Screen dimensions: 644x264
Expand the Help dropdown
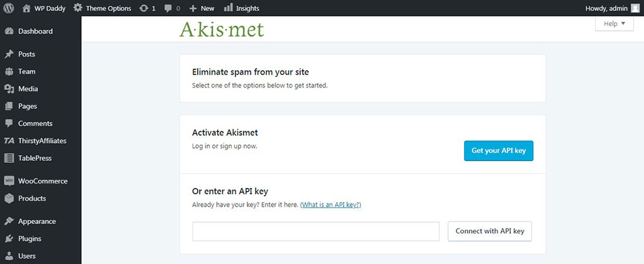point(614,24)
